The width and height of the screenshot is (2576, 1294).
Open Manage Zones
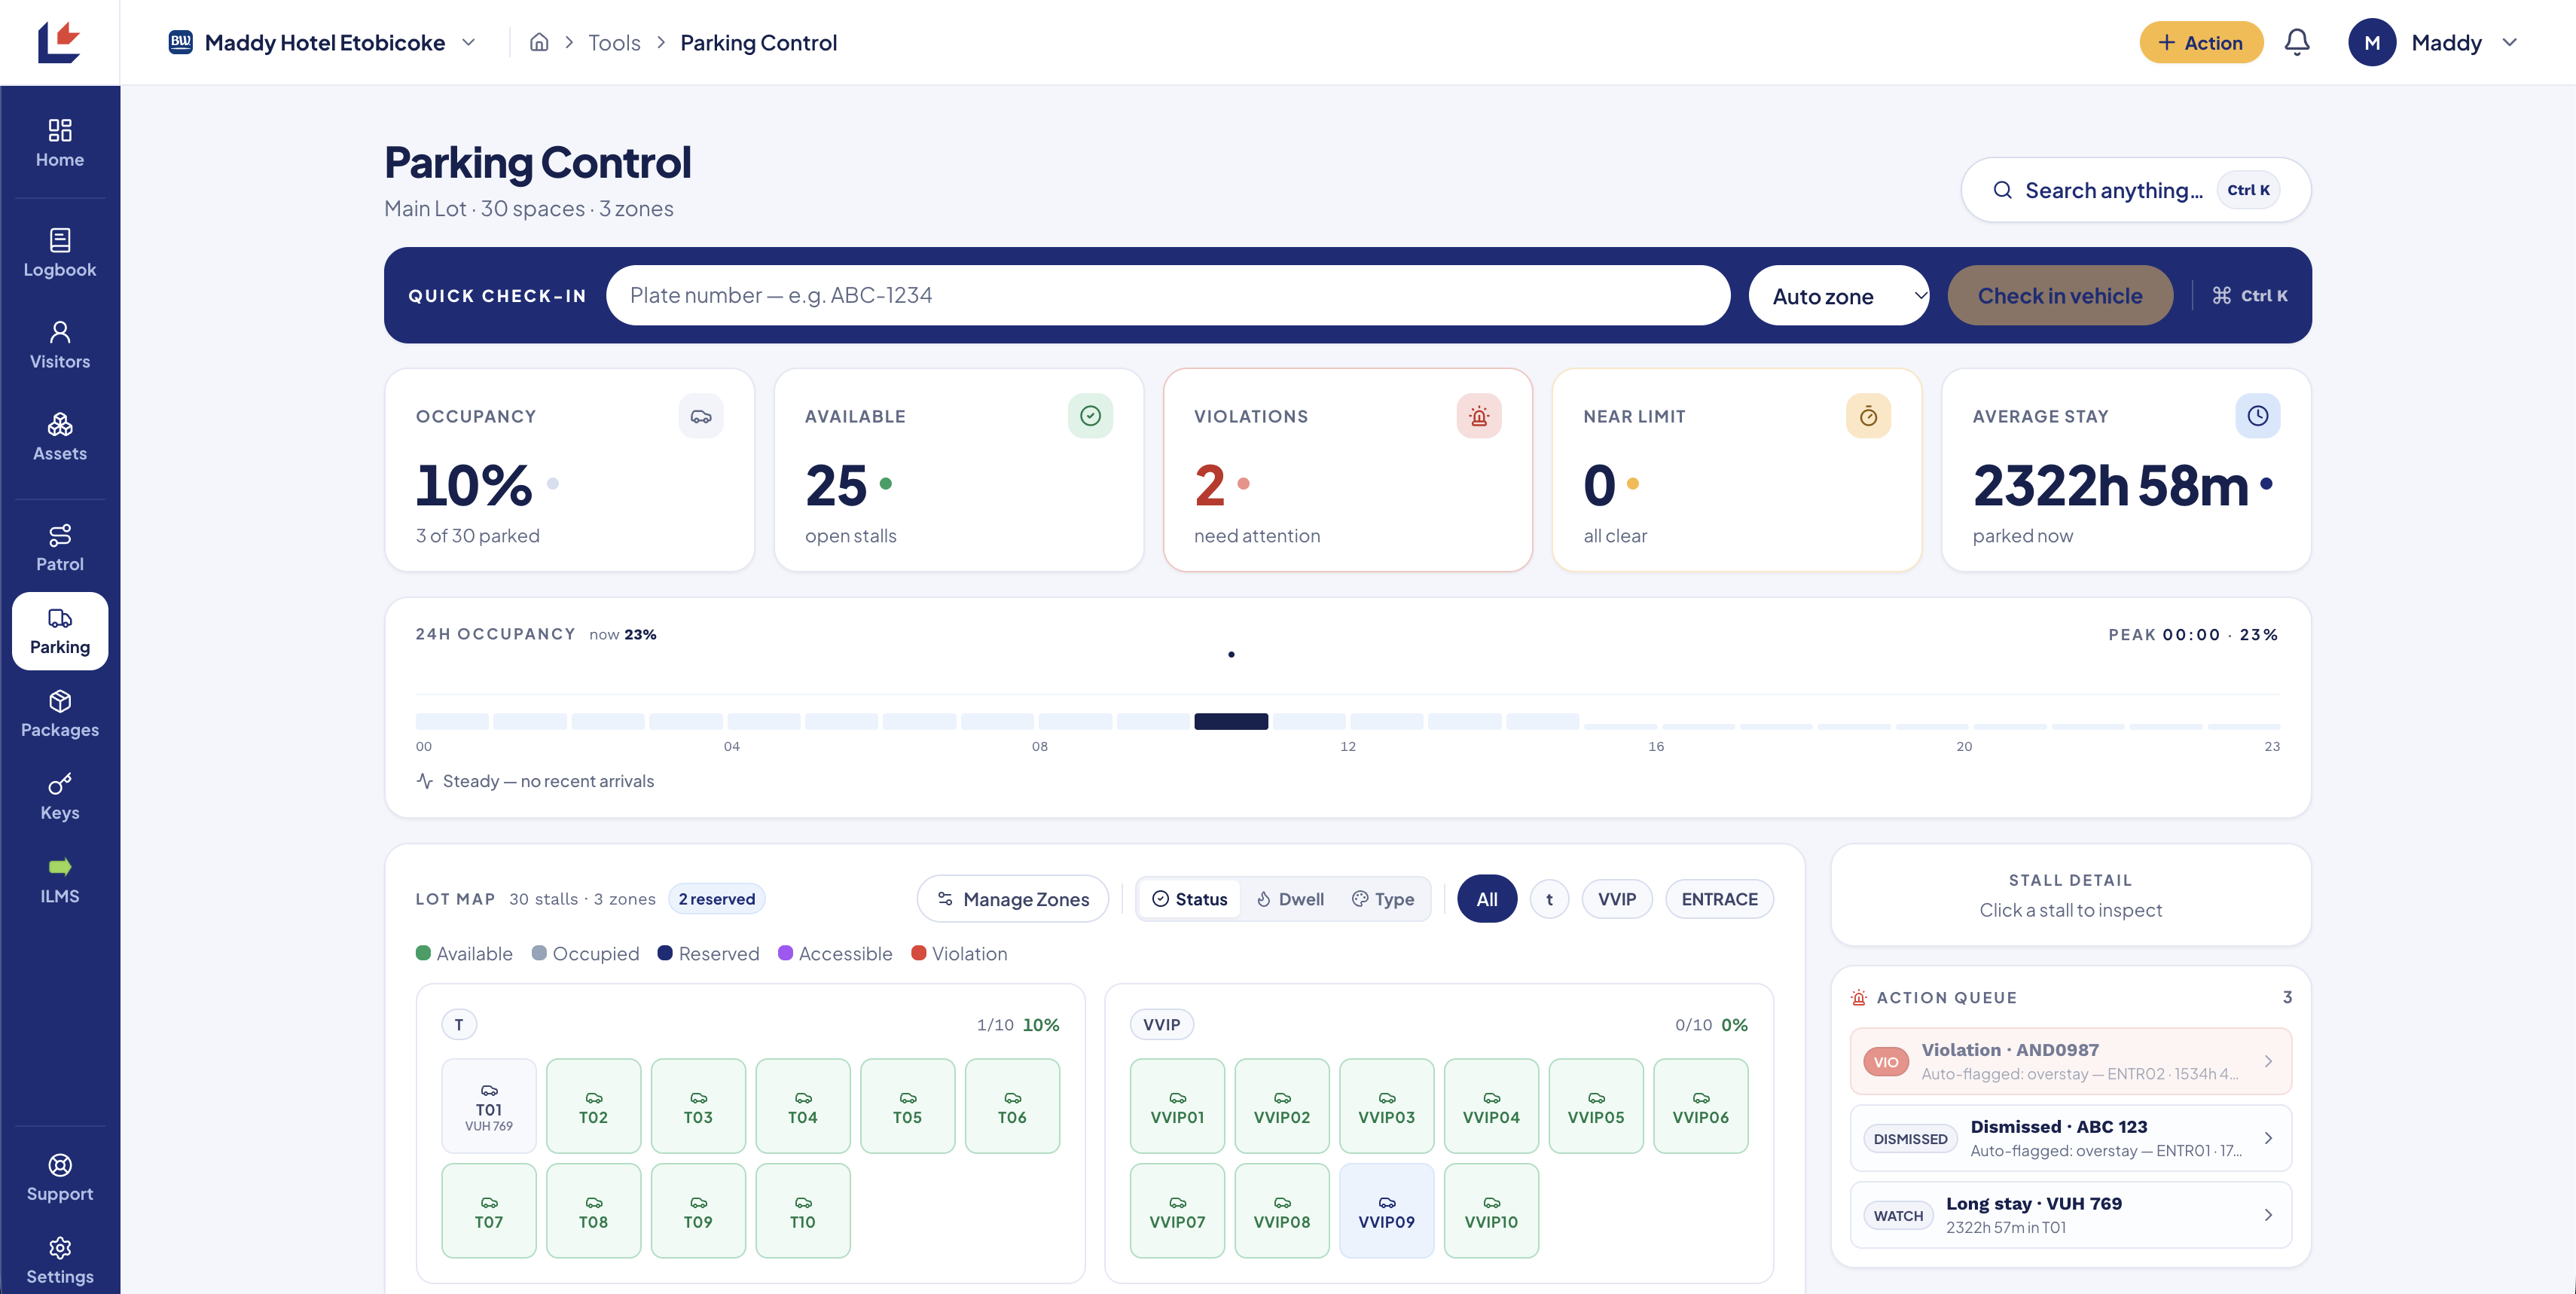[1013, 899]
